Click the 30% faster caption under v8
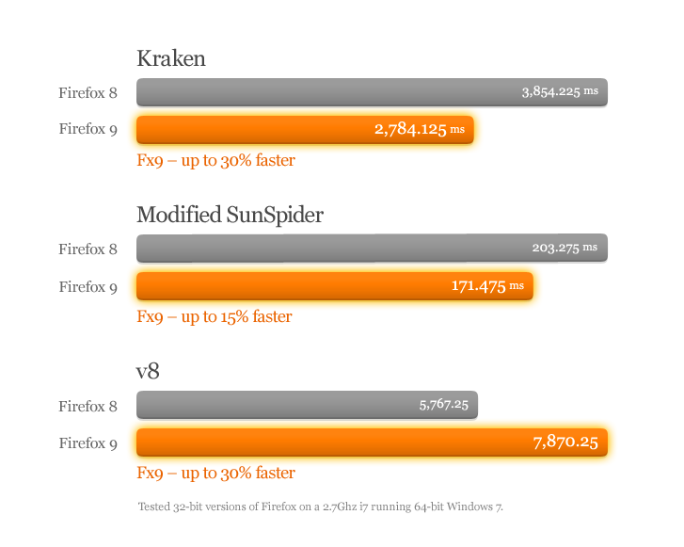This screenshot has width=684, height=547. coord(215,473)
